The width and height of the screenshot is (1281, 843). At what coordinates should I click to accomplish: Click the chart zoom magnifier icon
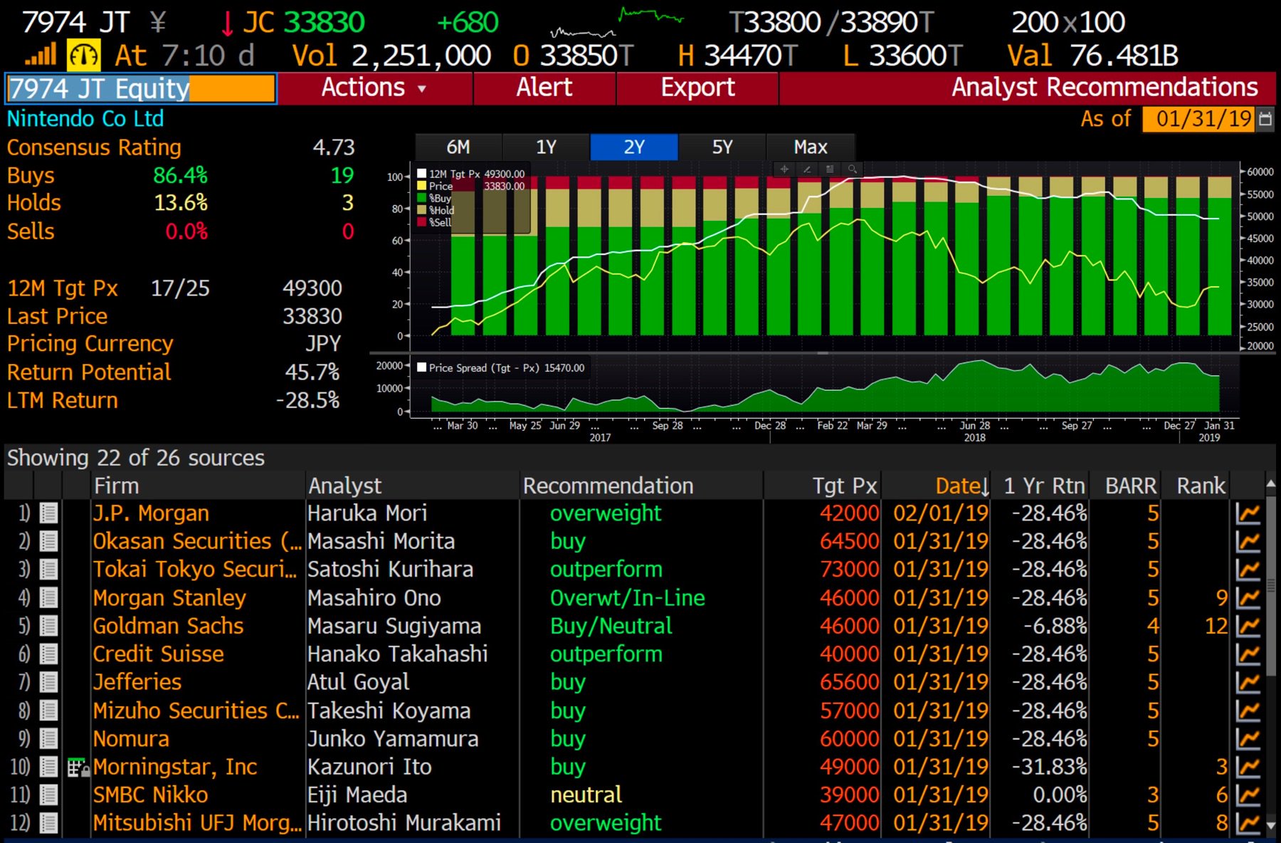[852, 169]
